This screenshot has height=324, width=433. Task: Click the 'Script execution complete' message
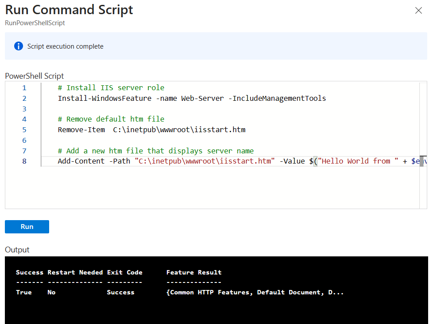pos(66,46)
